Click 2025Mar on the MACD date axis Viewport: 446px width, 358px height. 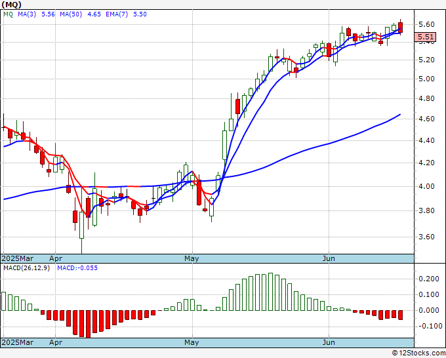pos(18,342)
